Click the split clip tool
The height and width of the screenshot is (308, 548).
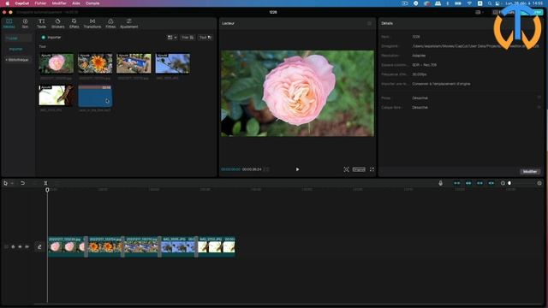[45, 183]
